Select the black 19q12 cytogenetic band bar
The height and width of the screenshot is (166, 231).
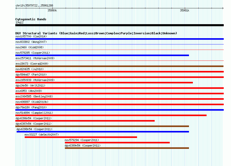click(119, 25)
